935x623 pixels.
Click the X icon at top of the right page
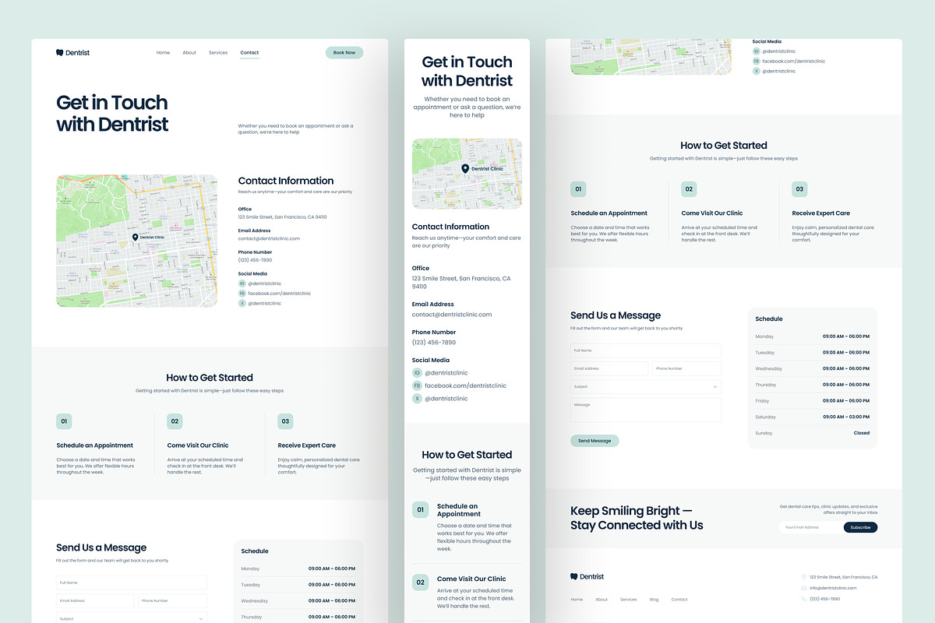click(756, 71)
